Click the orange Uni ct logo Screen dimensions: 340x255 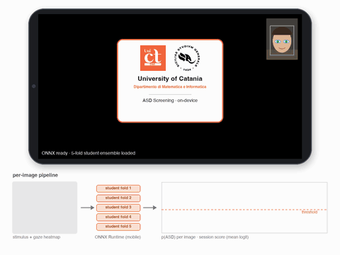(153, 58)
